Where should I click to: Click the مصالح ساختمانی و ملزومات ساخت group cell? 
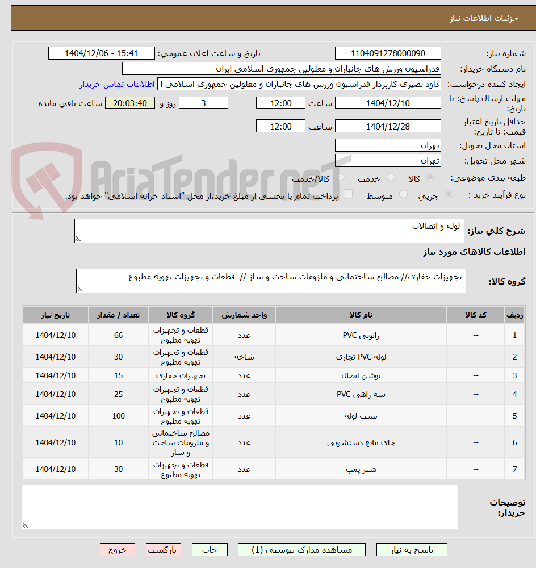point(181,442)
